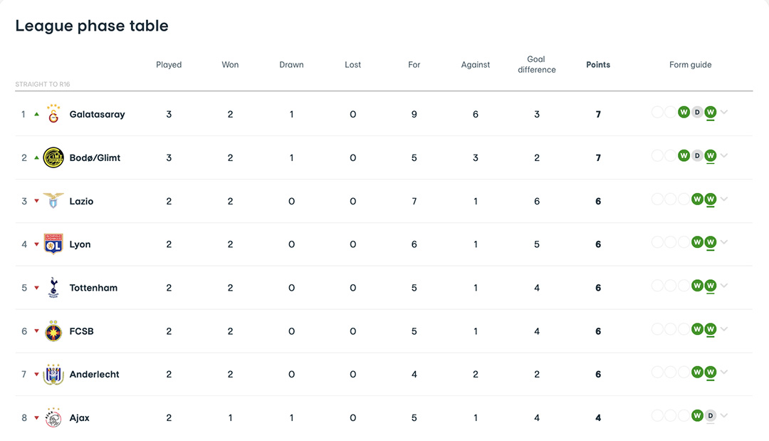This screenshot has width=769, height=441.
Task: Expand the Lazio row details chevron
Action: [x=724, y=199]
